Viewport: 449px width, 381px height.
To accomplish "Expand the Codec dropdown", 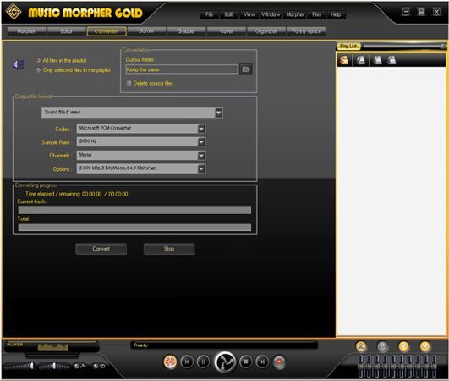I will coord(201,129).
